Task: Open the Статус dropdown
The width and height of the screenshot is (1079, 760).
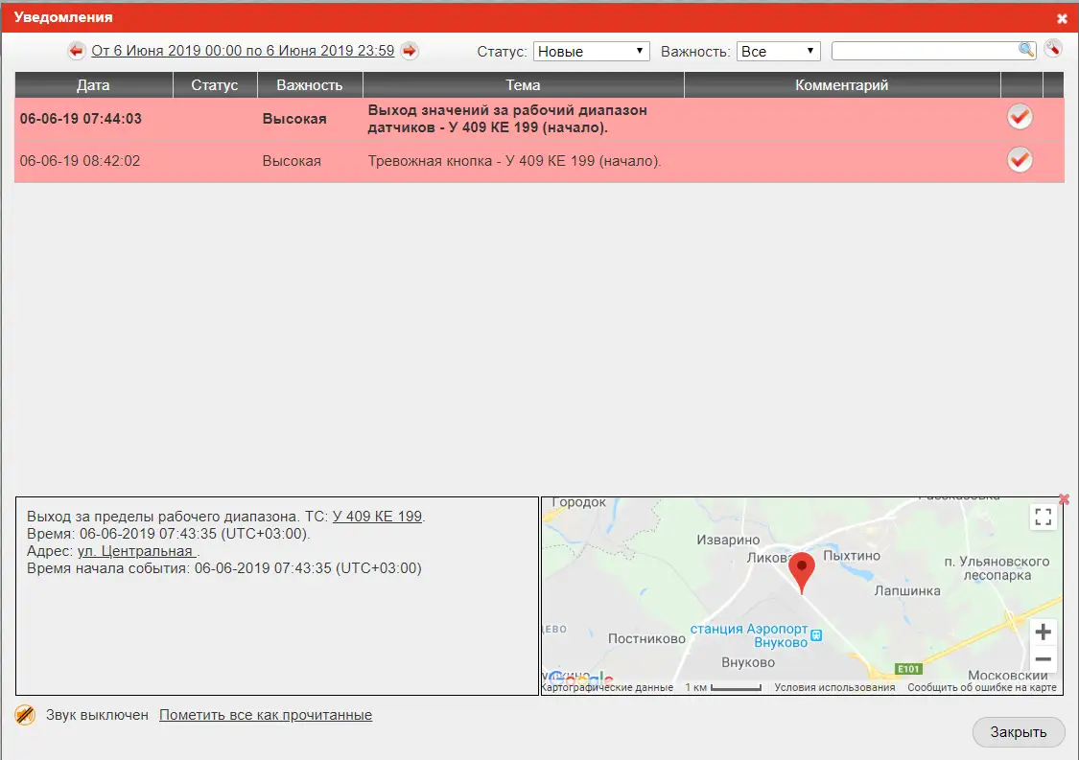Action: pyautogui.click(x=591, y=51)
